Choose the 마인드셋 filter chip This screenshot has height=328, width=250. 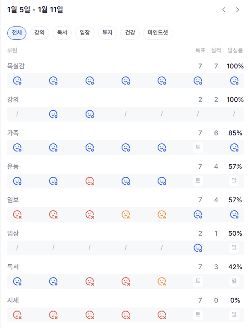157,33
